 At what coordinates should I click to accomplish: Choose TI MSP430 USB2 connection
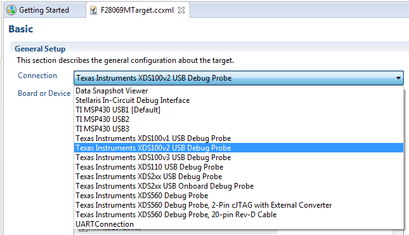pos(238,119)
